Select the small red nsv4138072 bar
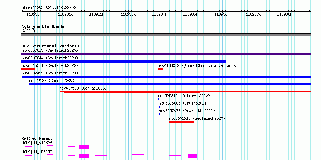Viewport: 321px width, 160px height. click(160, 69)
